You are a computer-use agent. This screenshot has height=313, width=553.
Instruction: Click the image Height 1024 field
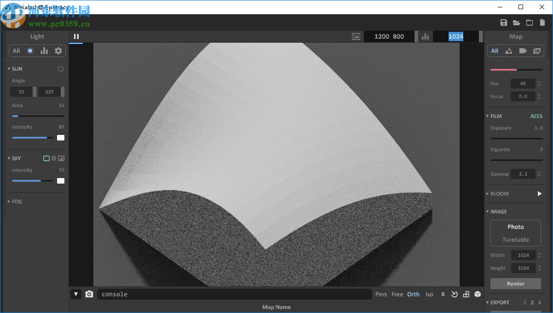[523, 268]
